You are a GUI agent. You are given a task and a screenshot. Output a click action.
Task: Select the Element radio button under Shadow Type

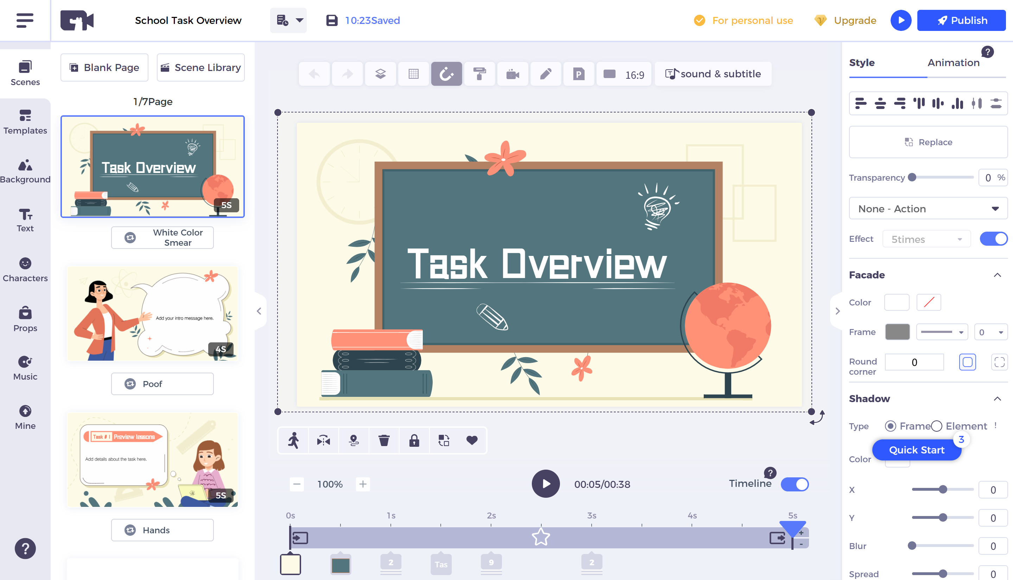(937, 426)
